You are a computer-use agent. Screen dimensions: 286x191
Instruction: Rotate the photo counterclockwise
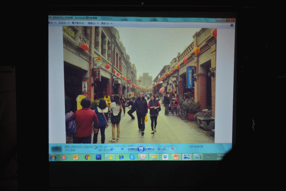click(158, 149)
